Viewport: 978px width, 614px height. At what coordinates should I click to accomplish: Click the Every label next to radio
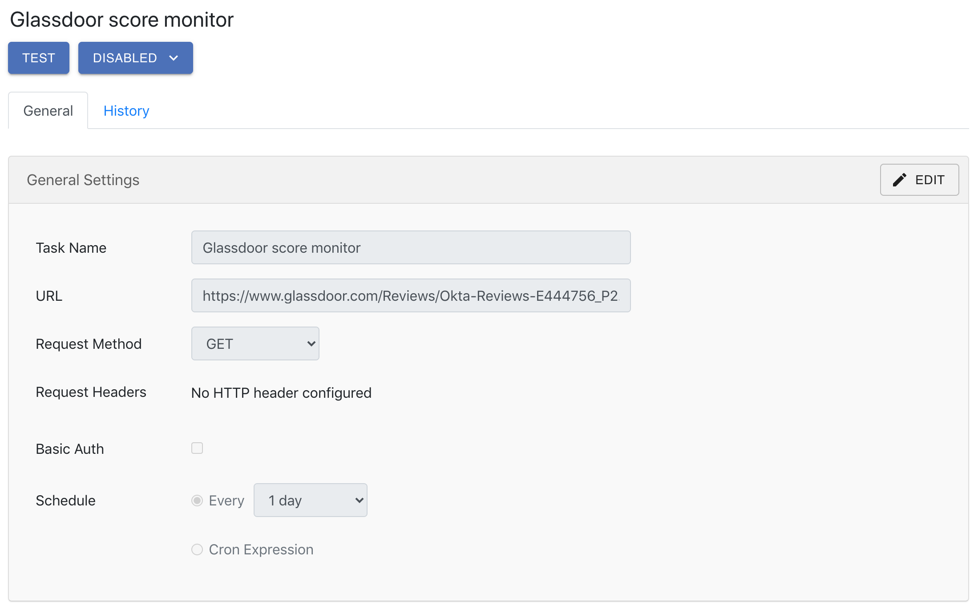226,501
